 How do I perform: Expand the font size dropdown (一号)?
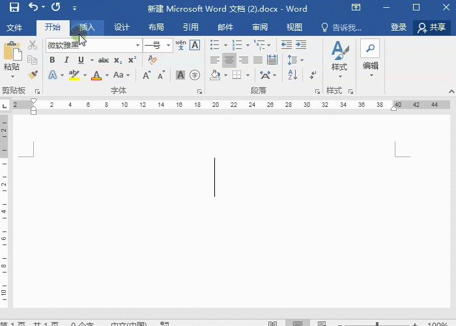[x=169, y=46]
